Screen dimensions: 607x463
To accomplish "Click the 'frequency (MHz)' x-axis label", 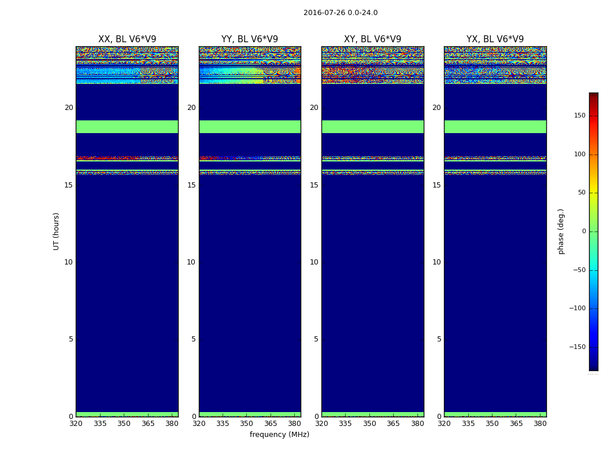I will click(279, 435).
